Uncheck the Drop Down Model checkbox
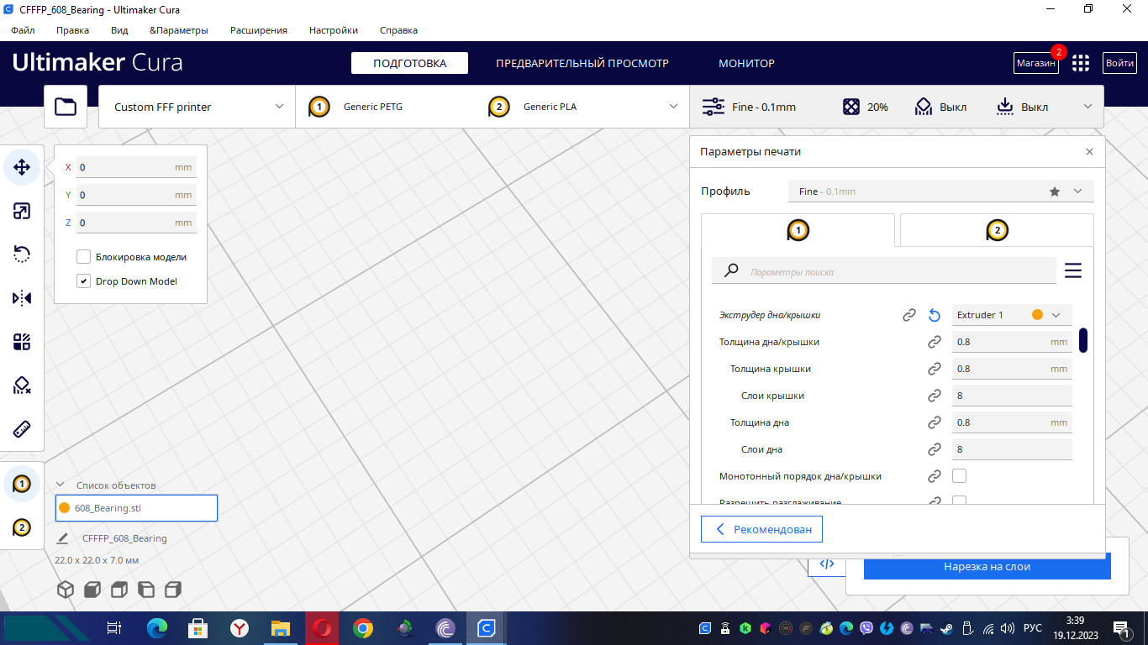1148x645 pixels. pos(83,281)
